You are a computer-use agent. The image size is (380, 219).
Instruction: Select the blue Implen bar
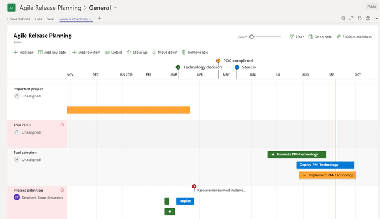point(185,201)
